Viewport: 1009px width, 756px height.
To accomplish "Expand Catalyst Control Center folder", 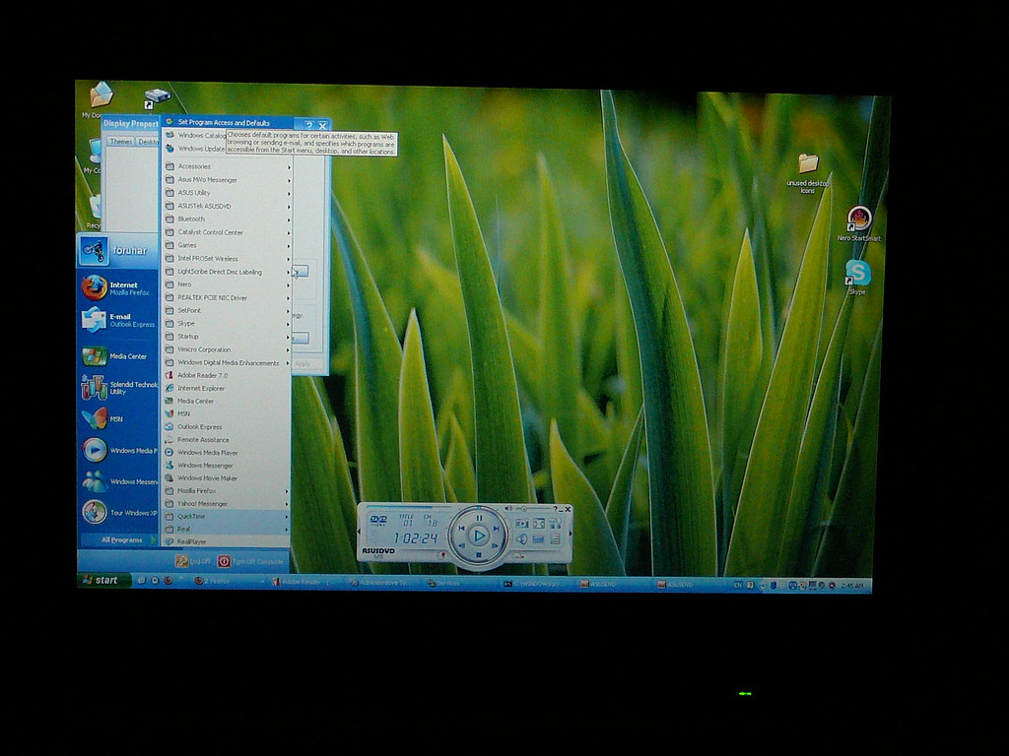I will click(228, 232).
